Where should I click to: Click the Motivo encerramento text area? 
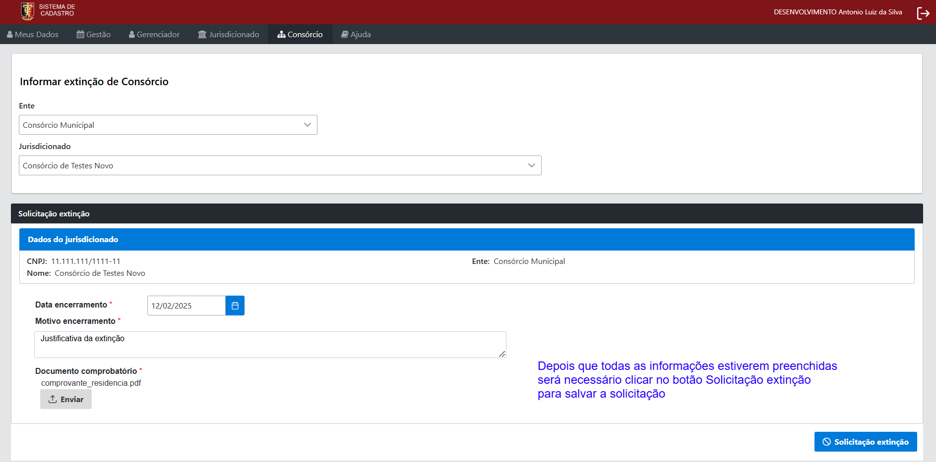(x=270, y=345)
